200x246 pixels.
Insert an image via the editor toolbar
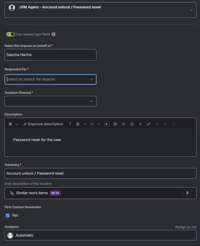click(115, 124)
